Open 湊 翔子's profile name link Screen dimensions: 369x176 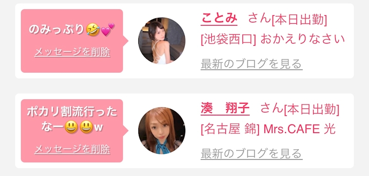click(x=225, y=109)
